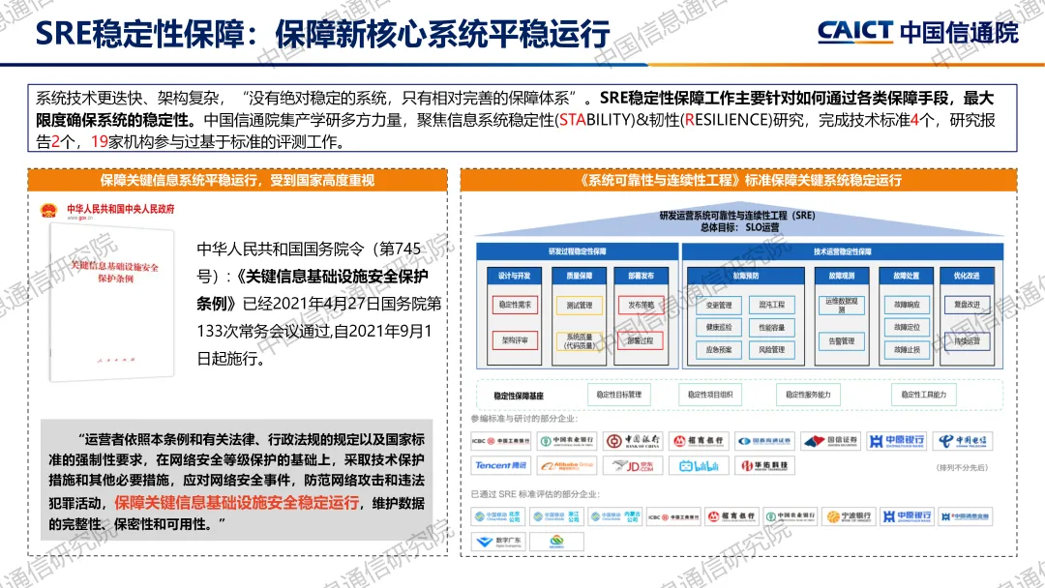Click the national emblem beside 中华人民共和国中央人民政府
Viewport: 1045px width, 588px height.
(x=48, y=211)
